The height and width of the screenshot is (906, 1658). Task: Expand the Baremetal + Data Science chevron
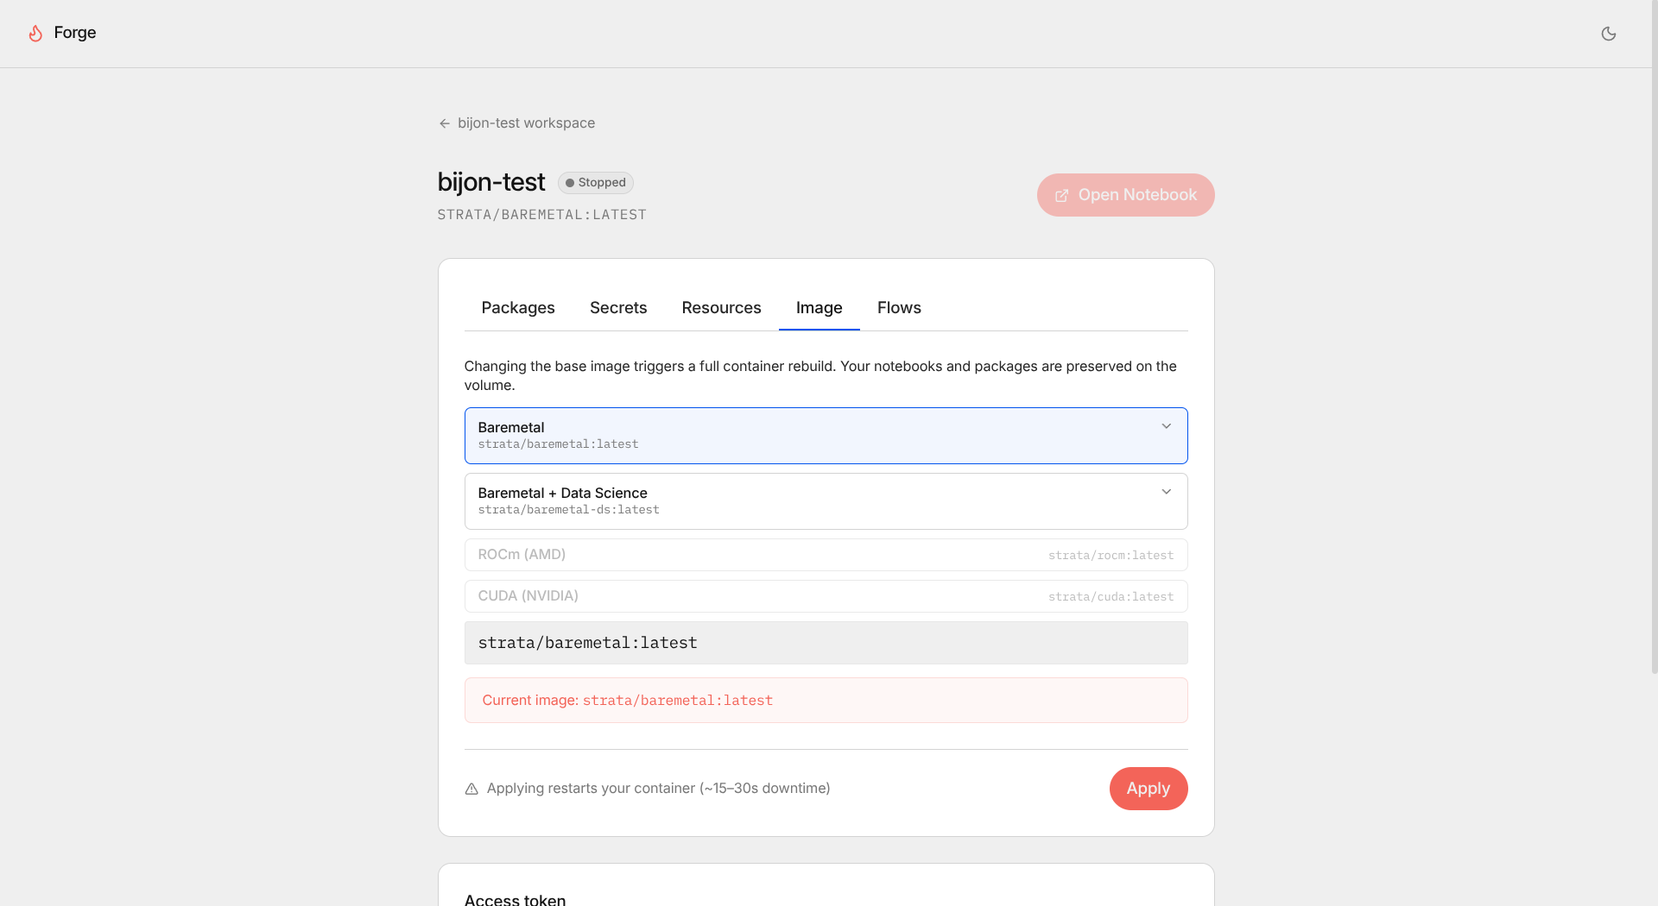(1167, 492)
